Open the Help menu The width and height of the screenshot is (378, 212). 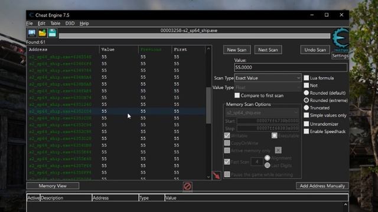(84, 24)
